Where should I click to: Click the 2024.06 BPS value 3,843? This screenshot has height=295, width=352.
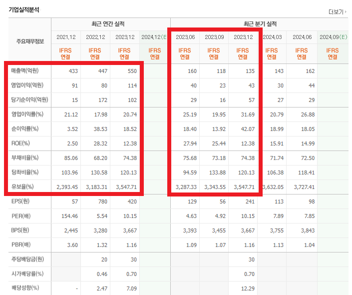(308, 230)
